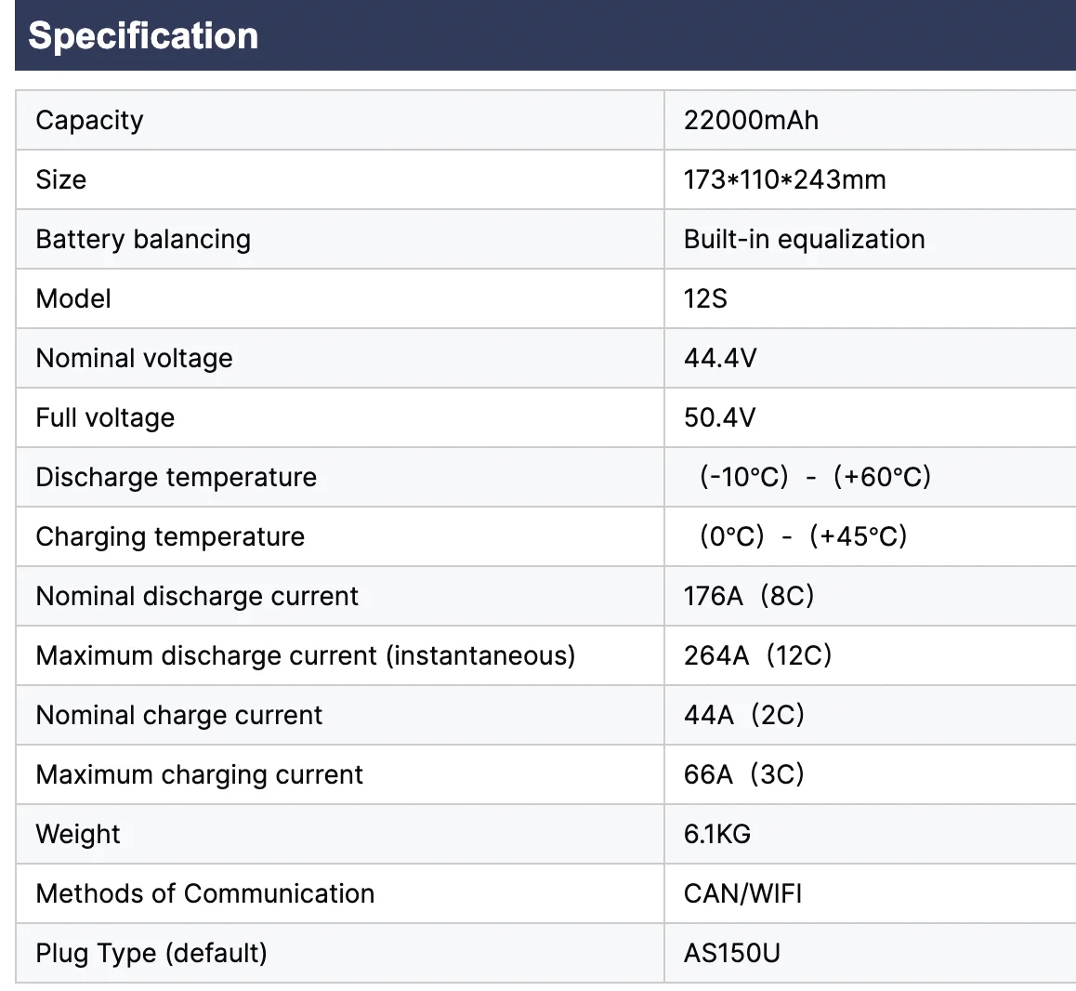Click the Built-in equalization cell
Viewport: 1076px width, 991px height.
click(804, 239)
